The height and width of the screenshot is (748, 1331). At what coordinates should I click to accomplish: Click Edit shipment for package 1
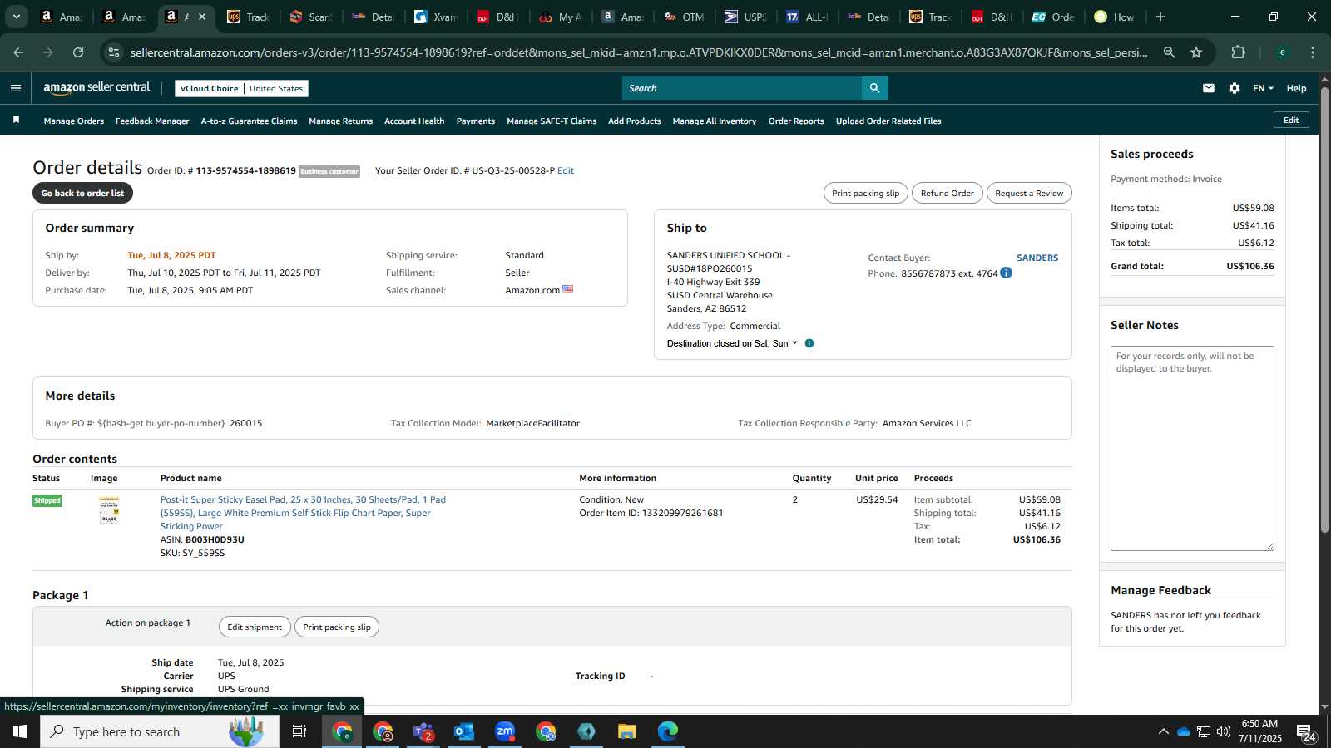(x=255, y=627)
